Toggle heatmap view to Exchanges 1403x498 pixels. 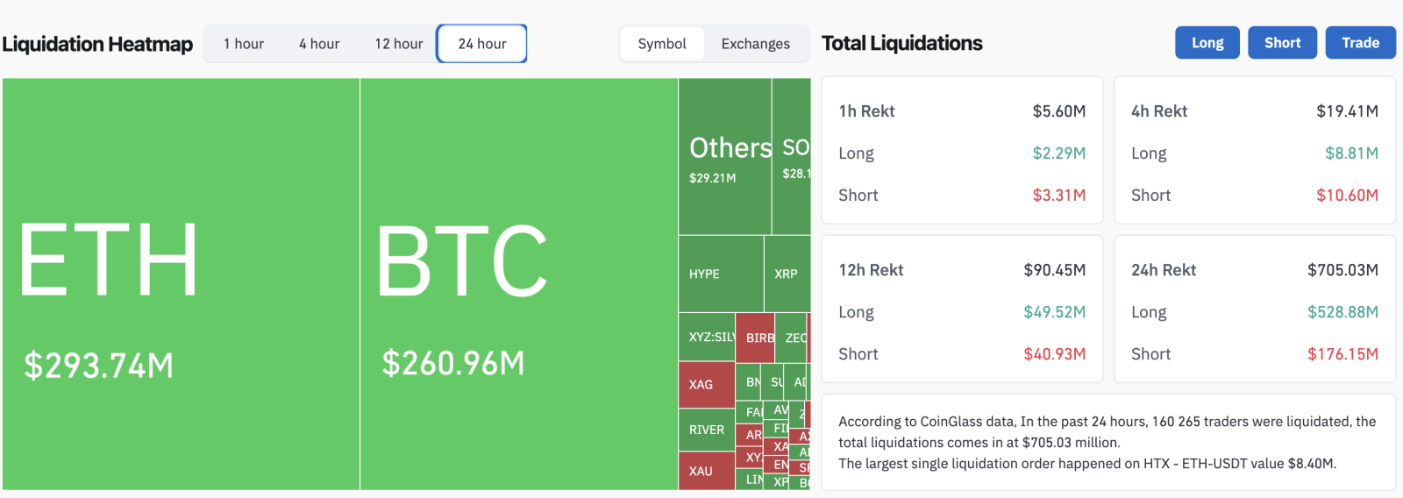point(755,44)
